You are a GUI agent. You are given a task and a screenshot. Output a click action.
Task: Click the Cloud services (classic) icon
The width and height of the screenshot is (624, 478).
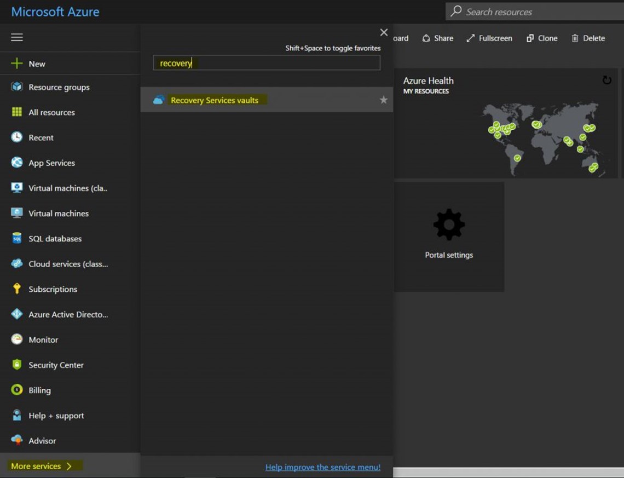(17, 263)
